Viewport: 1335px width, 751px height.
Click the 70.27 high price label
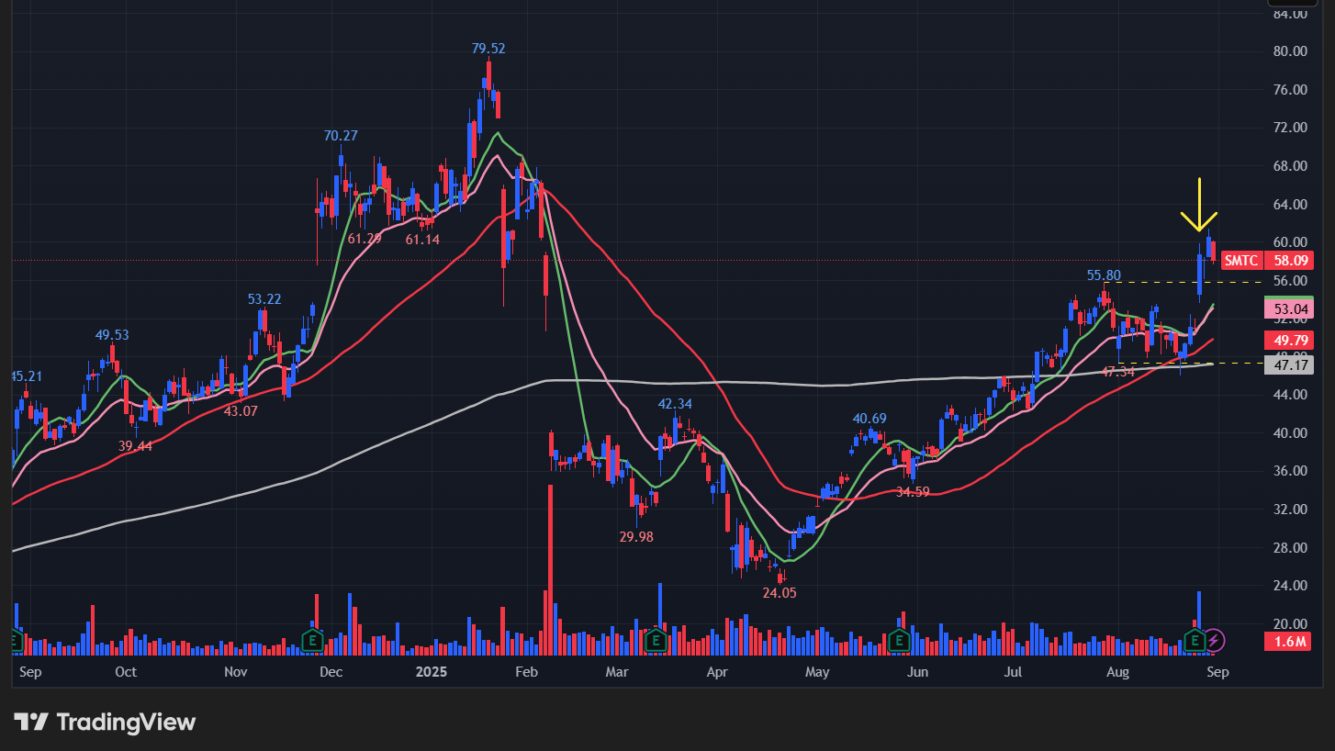click(340, 136)
